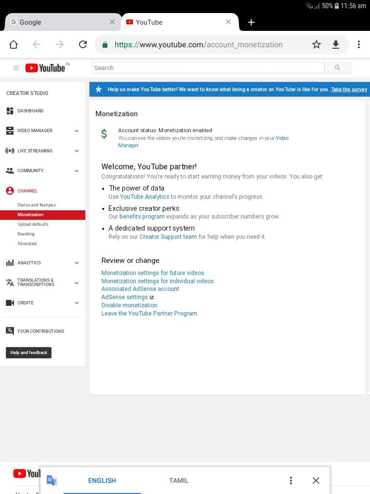Click Leave the YouTube Partner Program
Image resolution: width=370 pixels, height=494 pixels.
(149, 314)
